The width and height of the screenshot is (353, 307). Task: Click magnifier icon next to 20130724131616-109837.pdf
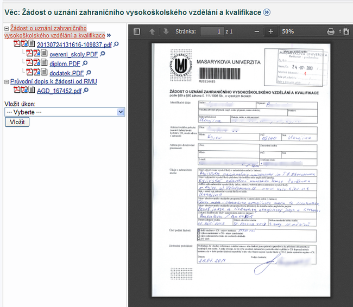tap(116, 44)
